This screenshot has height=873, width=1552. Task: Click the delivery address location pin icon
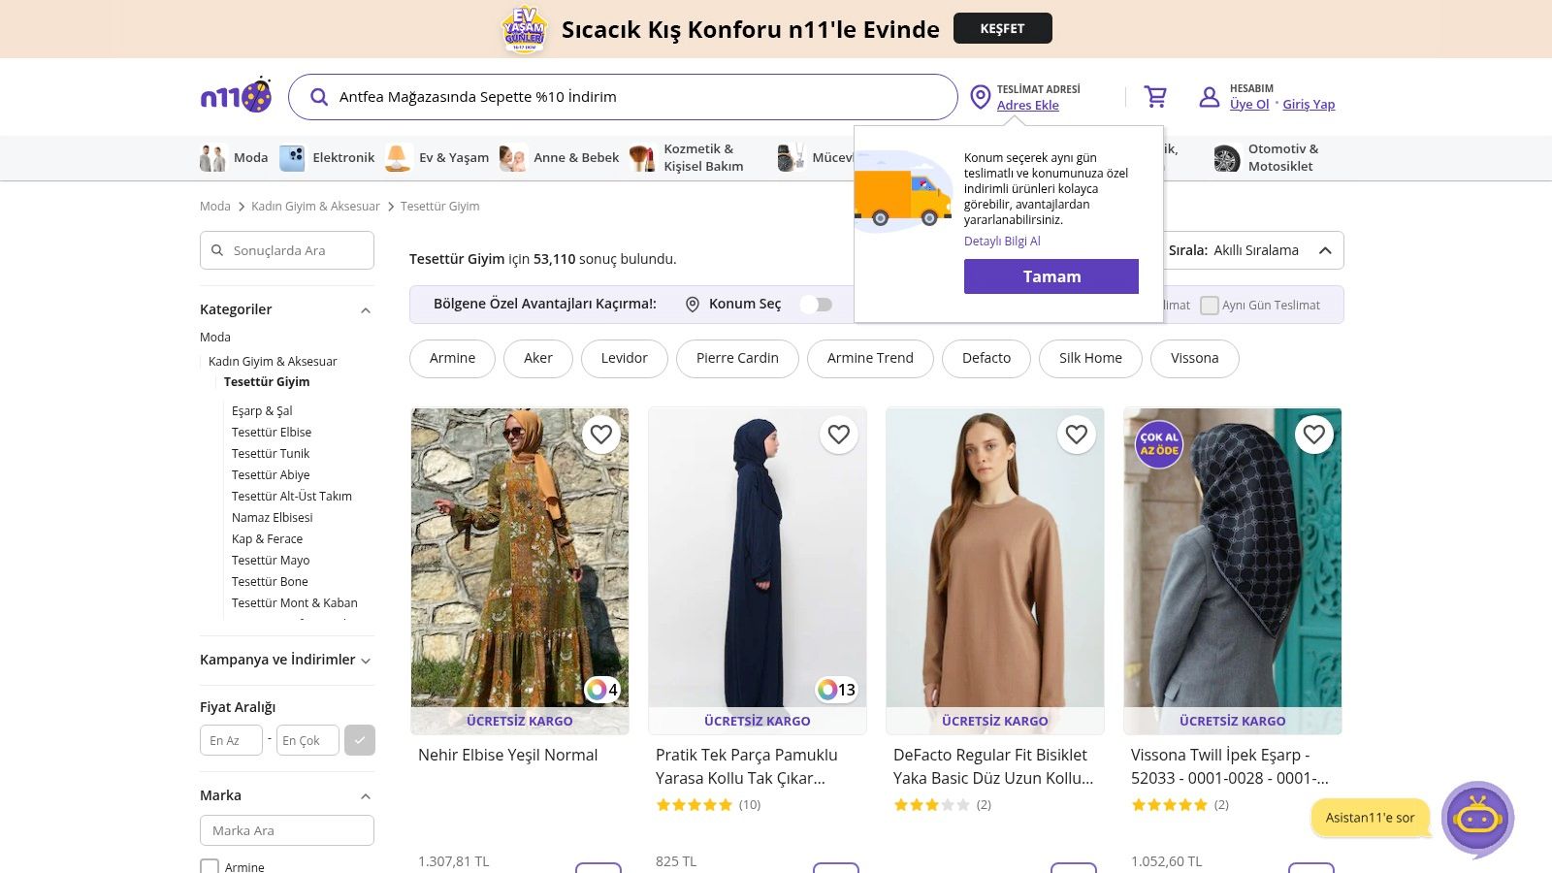[981, 97]
